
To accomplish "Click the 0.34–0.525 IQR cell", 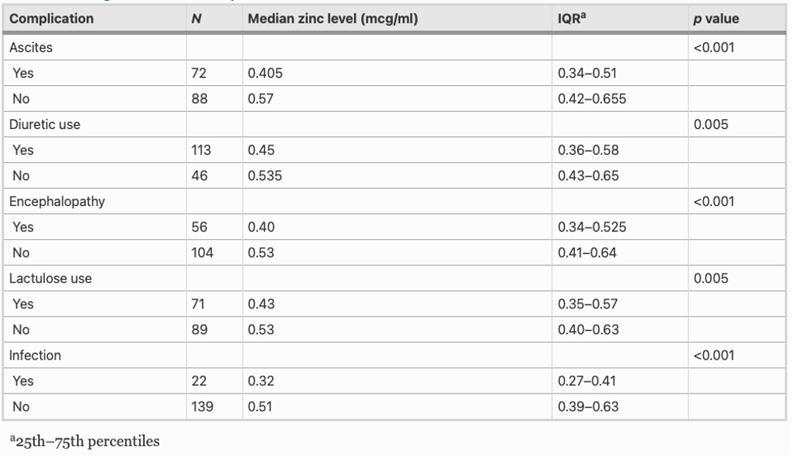I will 592,227.
